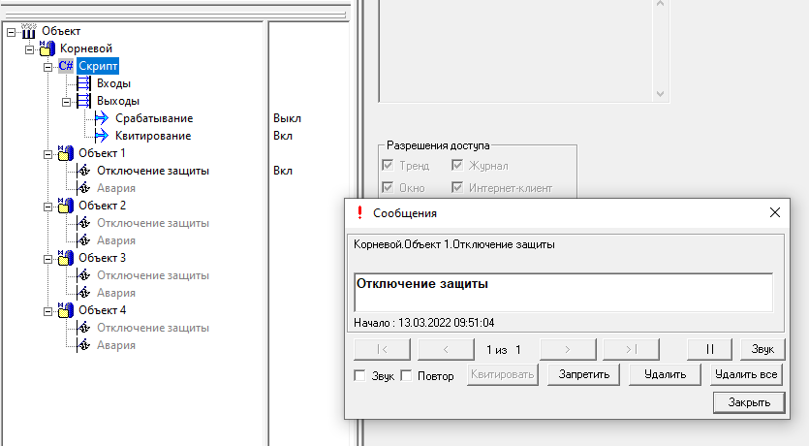Viewport: 809px width, 446px height.
Task: Select Отключение защиты under Объект 1
Action: (153, 171)
